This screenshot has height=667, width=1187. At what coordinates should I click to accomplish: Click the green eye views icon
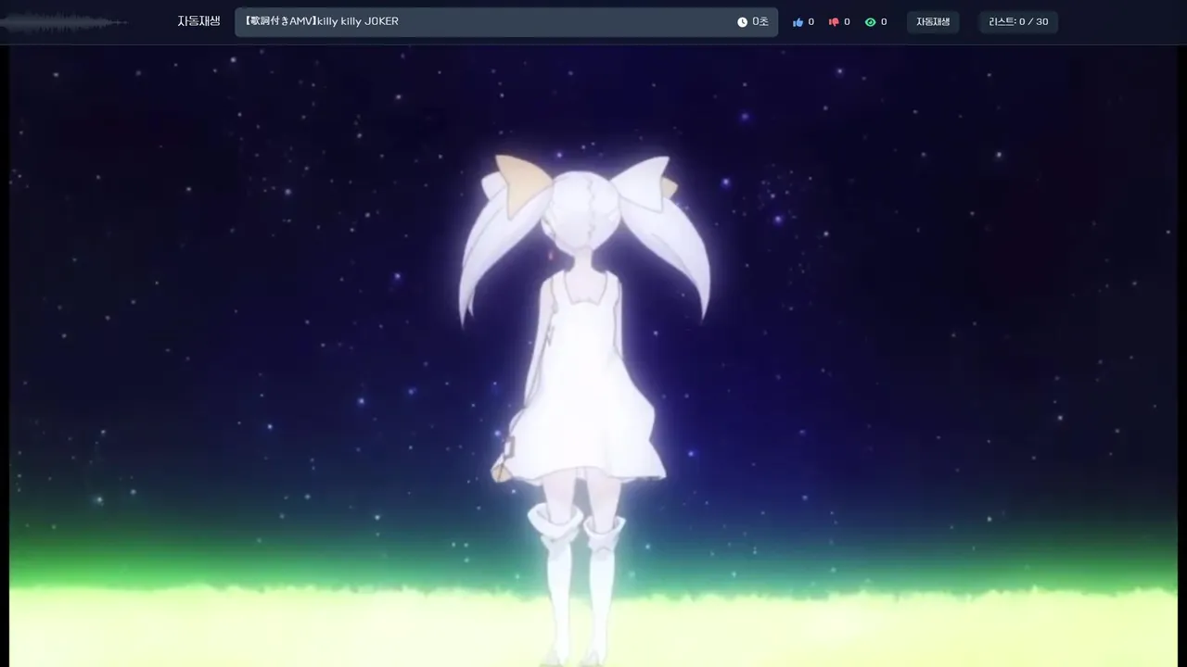pos(870,22)
